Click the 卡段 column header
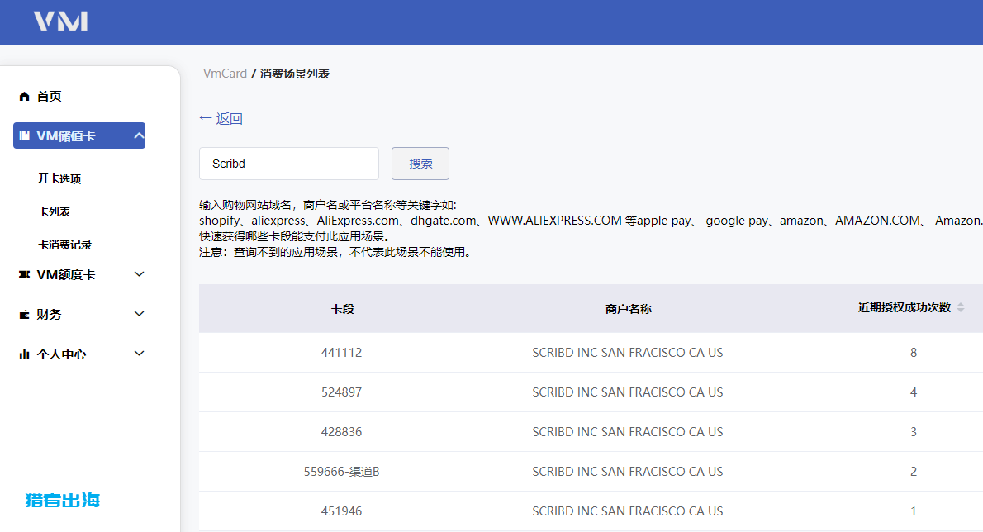Viewport: 983px width, 532px height. (342, 309)
